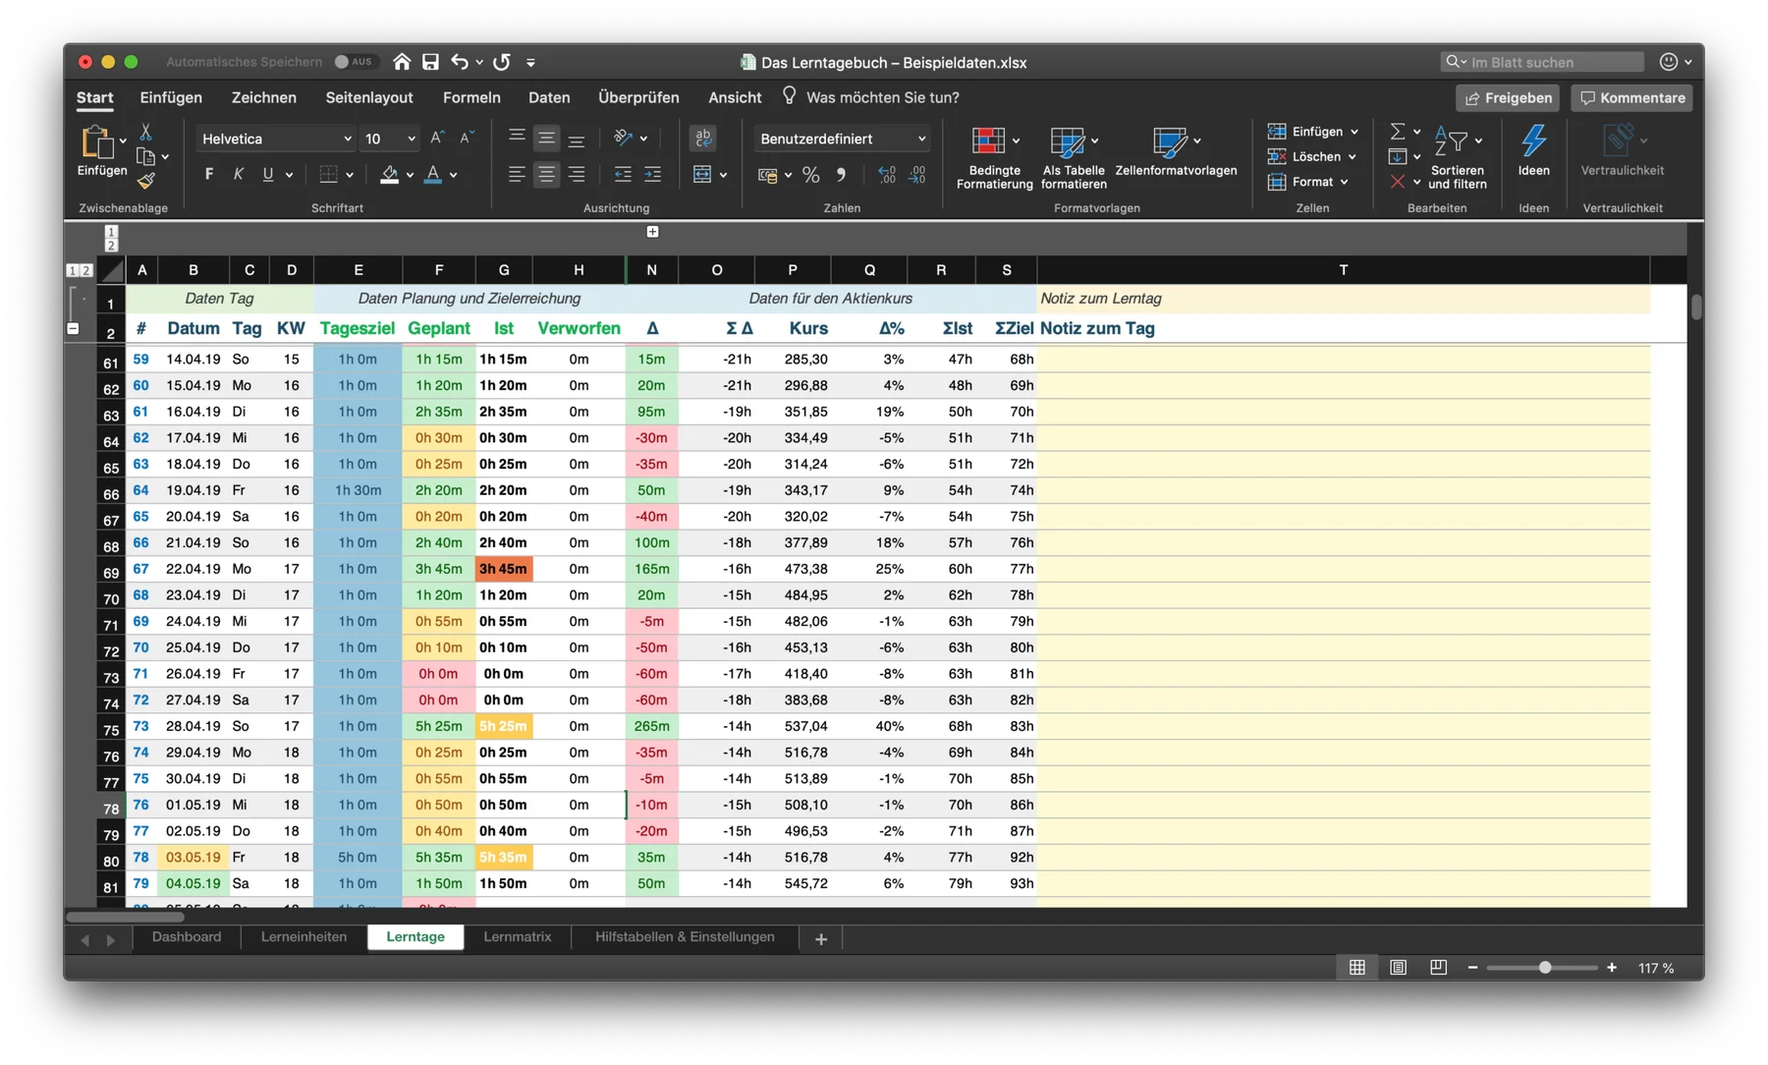Click the increase indent icon

(x=652, y=175)
